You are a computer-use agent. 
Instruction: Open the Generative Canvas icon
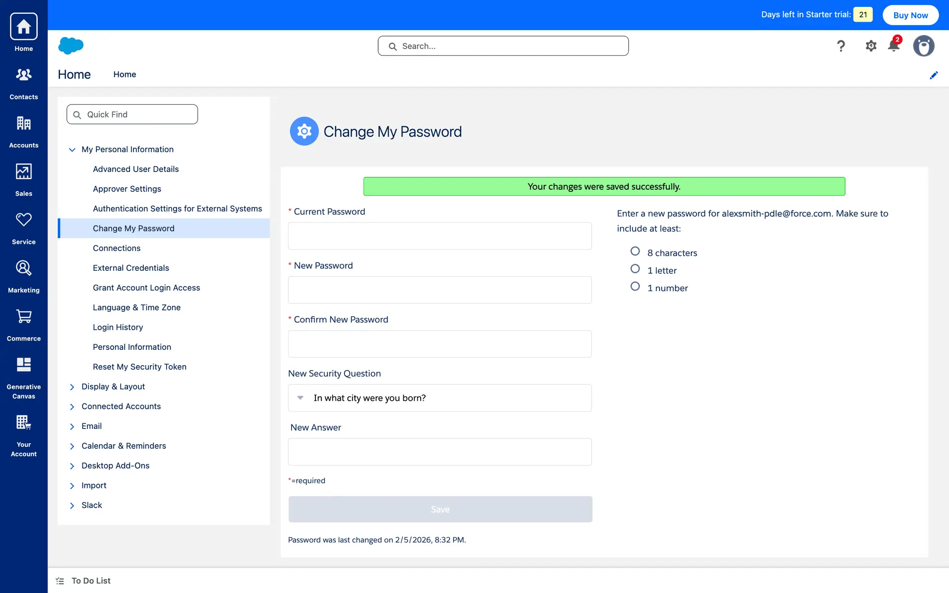tap(24, 365)
